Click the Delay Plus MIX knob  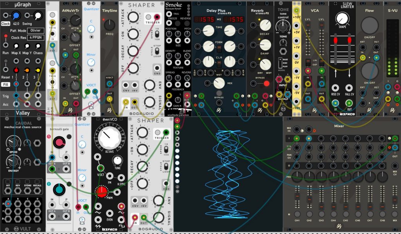(219, 83)
